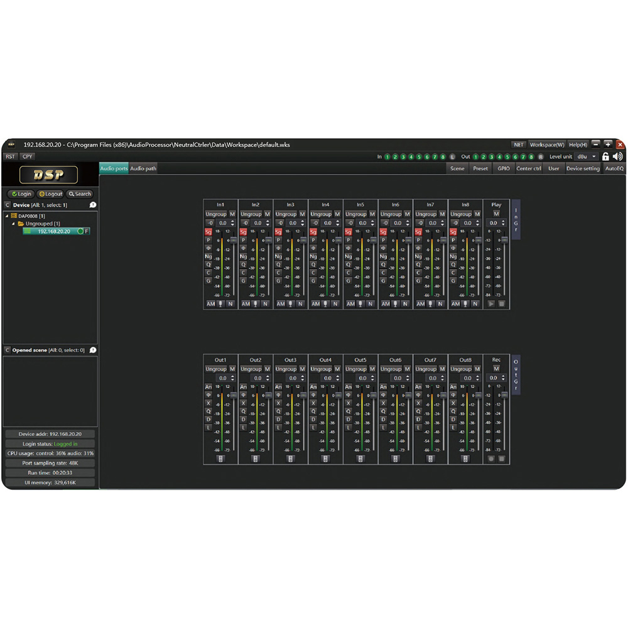Screen dimensions: 628x628
Task: Collapse the Ungrouped folder in device tree
Action: (14, 224)
